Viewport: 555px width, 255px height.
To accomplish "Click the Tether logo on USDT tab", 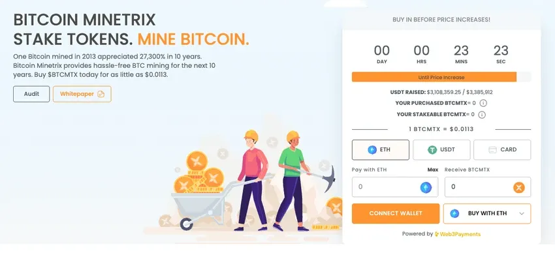I will [432, 149].
